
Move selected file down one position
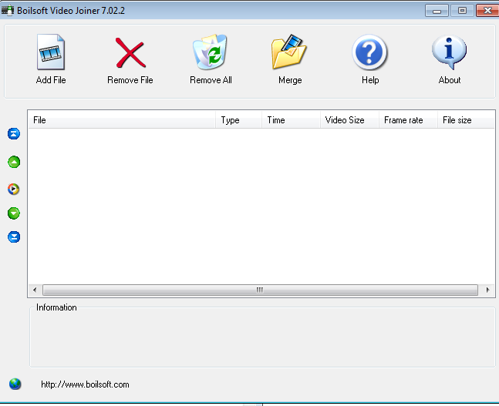point(14,213)
